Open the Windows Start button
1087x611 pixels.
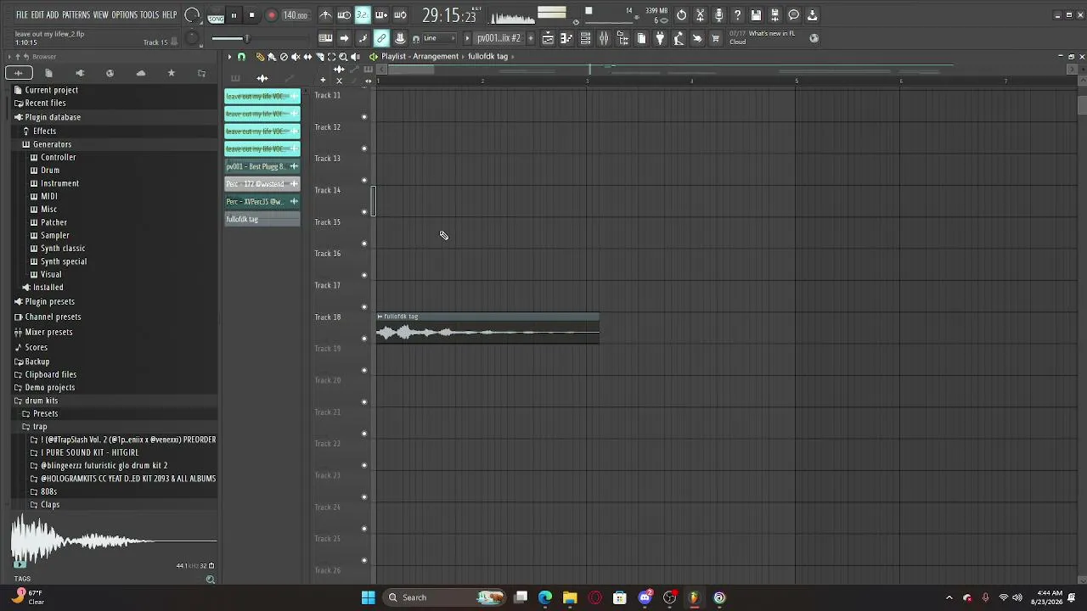[368, 597]
